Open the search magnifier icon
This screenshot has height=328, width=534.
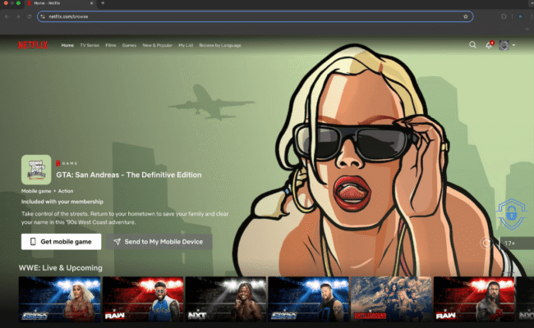coord(472,45)
